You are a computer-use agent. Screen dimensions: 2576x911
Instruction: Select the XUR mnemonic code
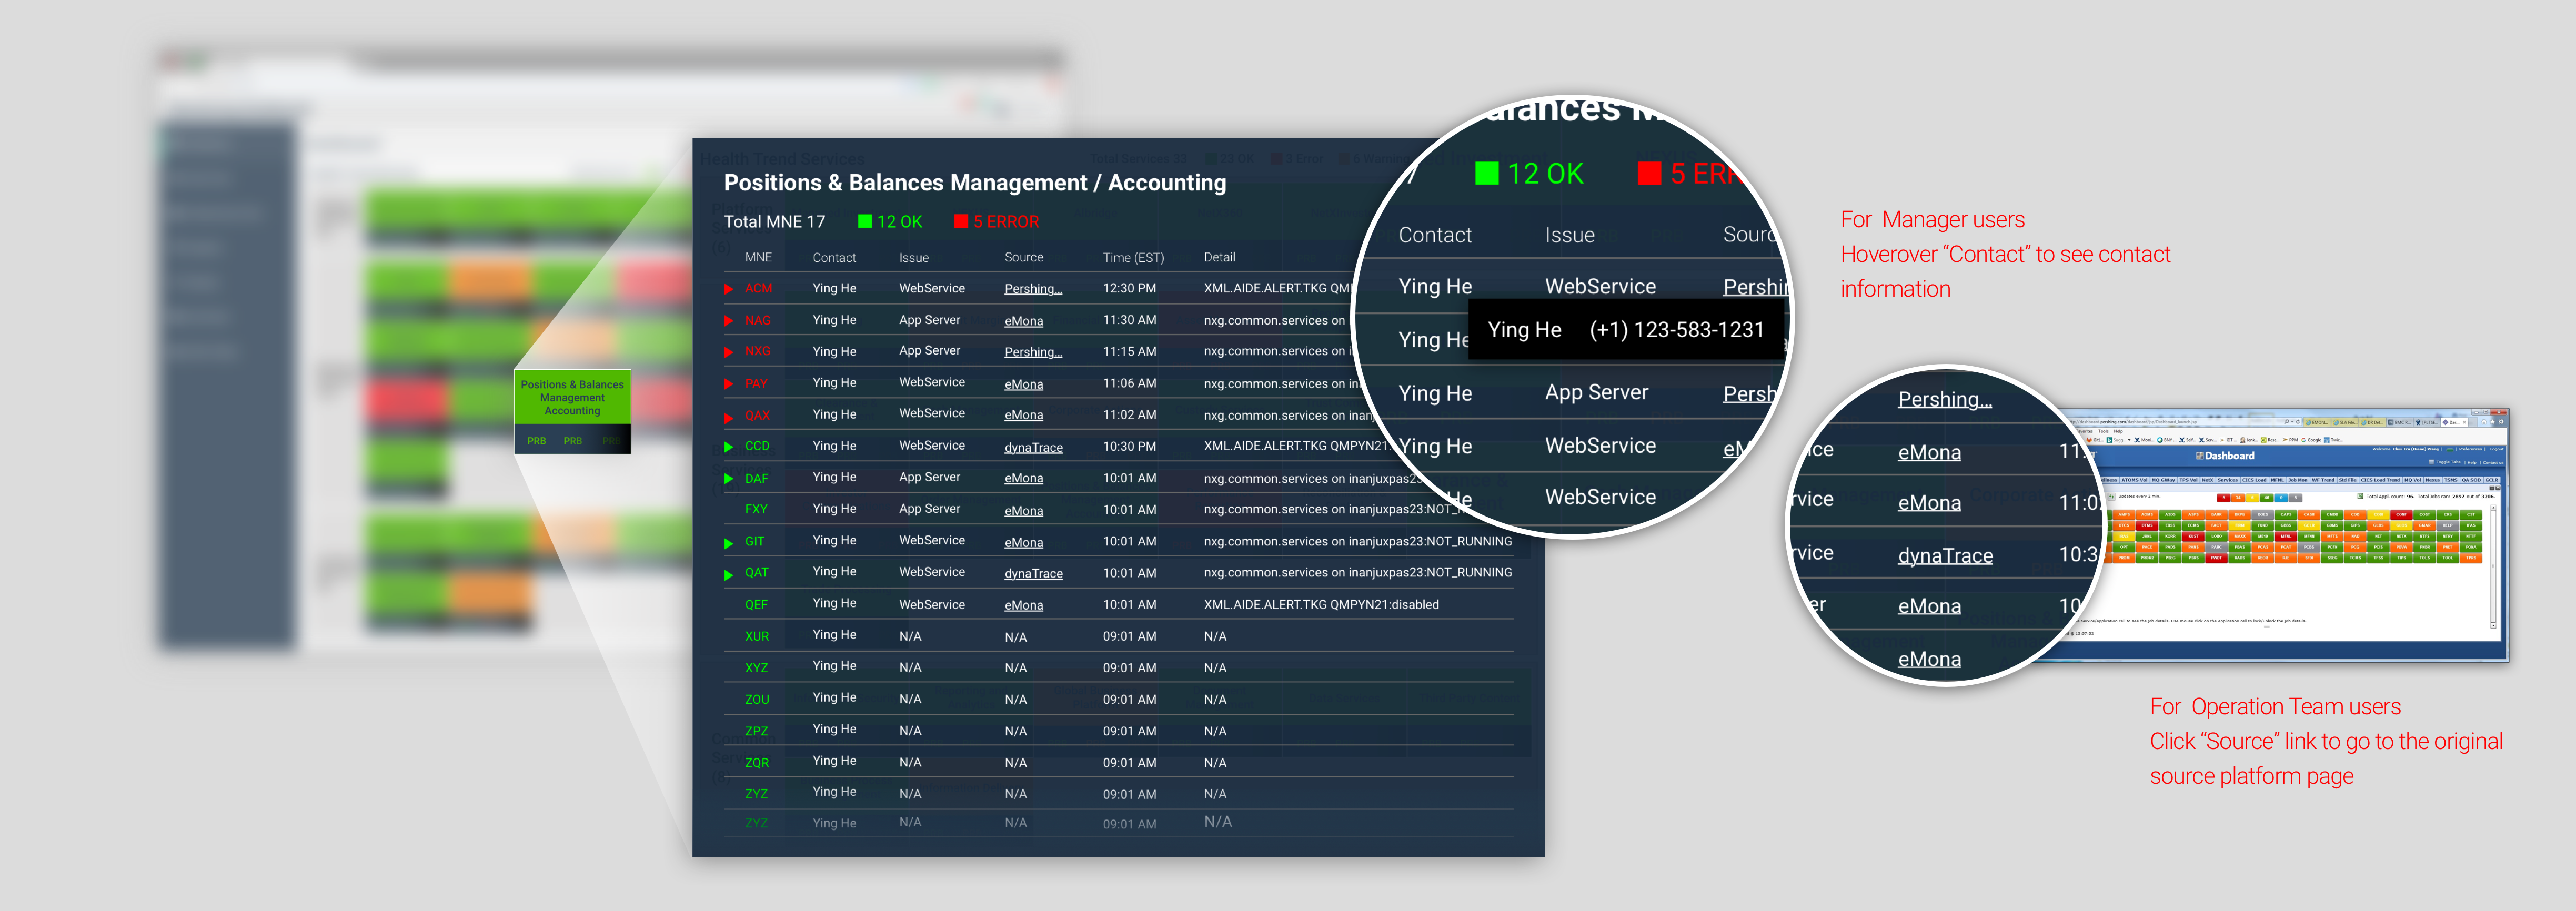click(x=756, y=637)
